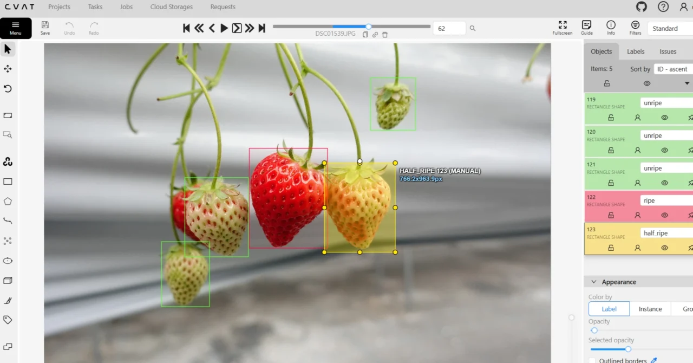Collapse the Appearance section

(x=593, y=282)
